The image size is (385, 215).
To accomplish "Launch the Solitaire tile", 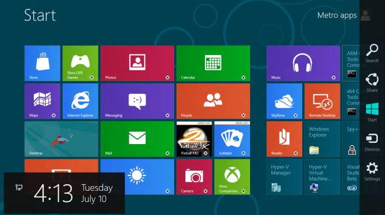I will coord(232,139).
